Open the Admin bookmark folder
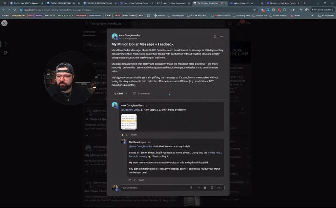This screenshot has width=336, height=208. [x=39, y=16]
